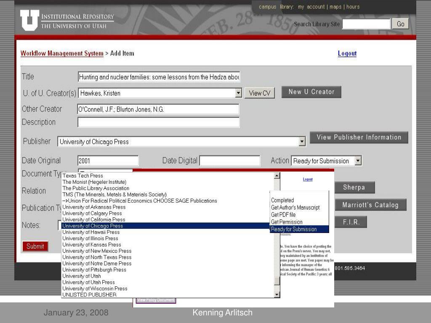431x323 pixels.
Task: Click the F.I.R. button
Action: pyautogui.click(x=351, y=222)
